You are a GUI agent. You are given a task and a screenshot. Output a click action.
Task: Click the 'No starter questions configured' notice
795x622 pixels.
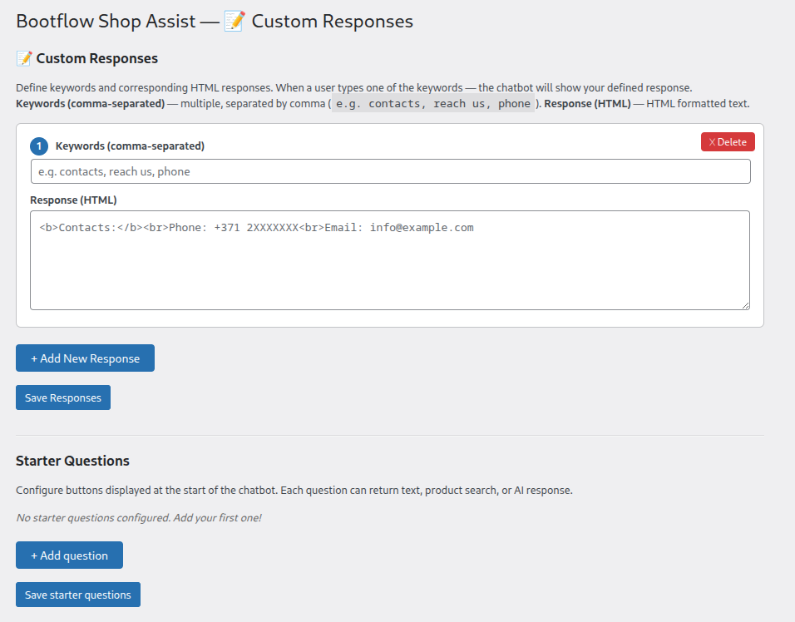tap(138, 517)
